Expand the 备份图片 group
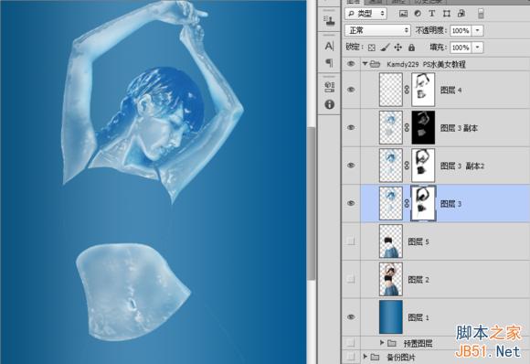 click(365, 356)
